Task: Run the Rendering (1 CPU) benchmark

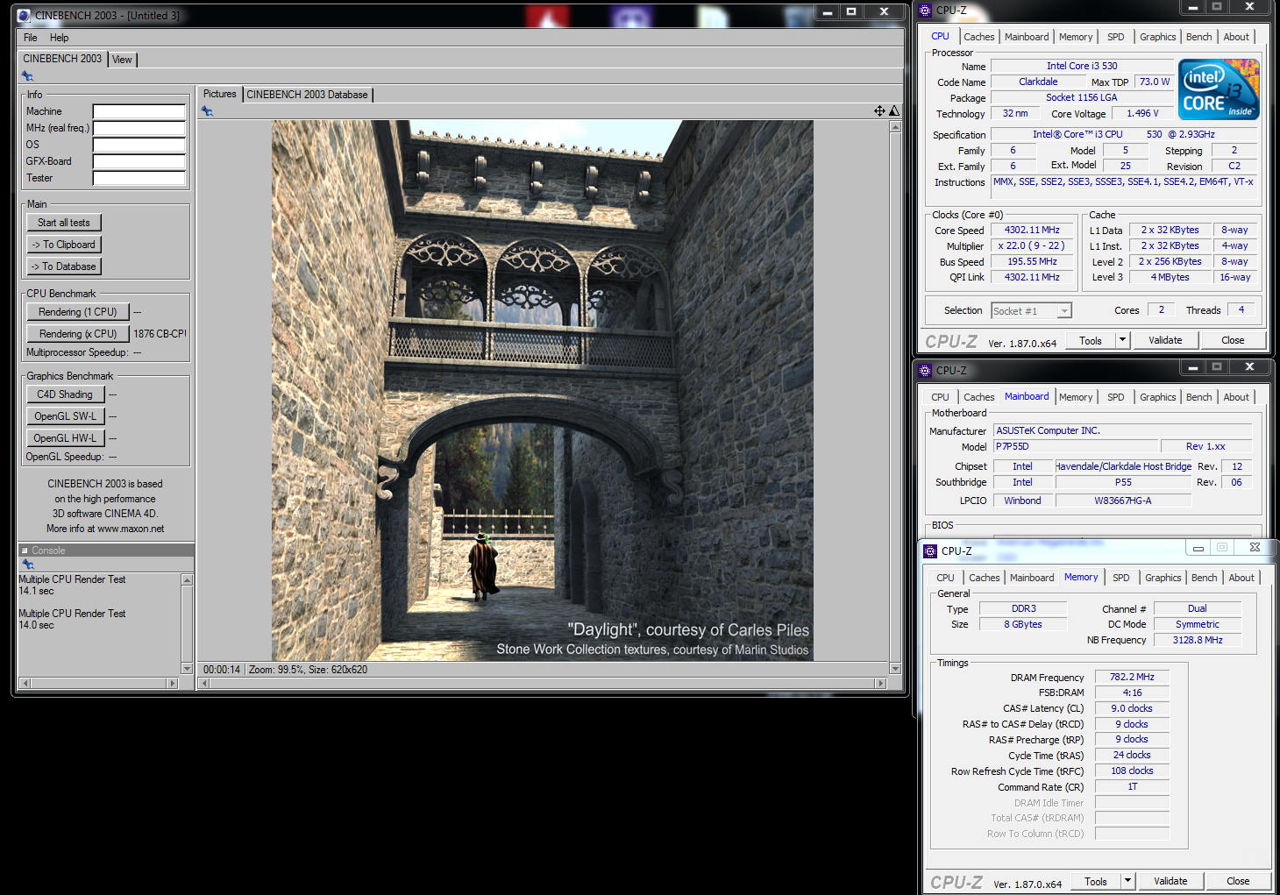Action: tap(78, 312)
